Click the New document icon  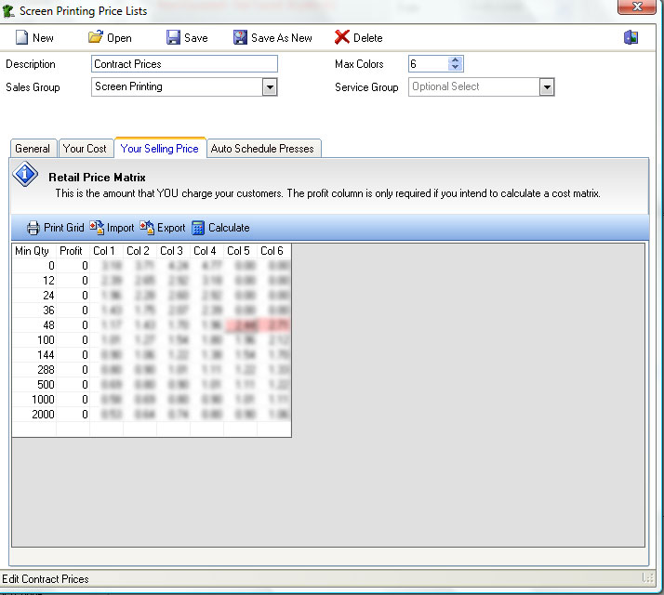click(x=21, y=38)
